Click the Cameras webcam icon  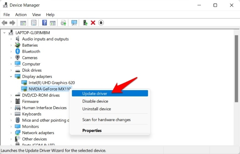[18, 58]
